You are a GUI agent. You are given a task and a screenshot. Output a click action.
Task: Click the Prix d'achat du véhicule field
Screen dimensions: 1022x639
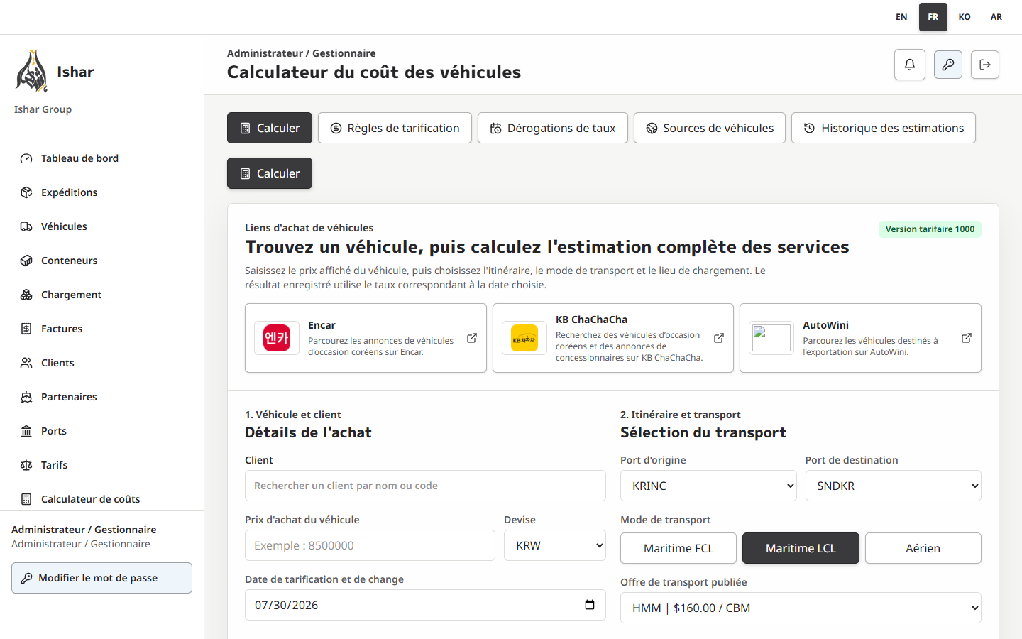[370, 545]
